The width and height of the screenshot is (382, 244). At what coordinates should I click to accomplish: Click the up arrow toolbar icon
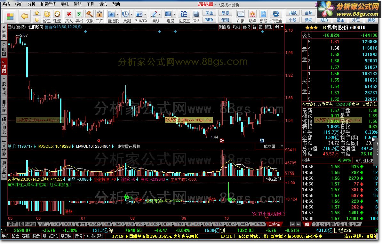tap(37, 13)
